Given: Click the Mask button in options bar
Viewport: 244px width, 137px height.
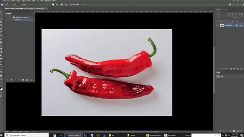Looking at the screenshot, I should pyautogui.click(x=40, y=5).
